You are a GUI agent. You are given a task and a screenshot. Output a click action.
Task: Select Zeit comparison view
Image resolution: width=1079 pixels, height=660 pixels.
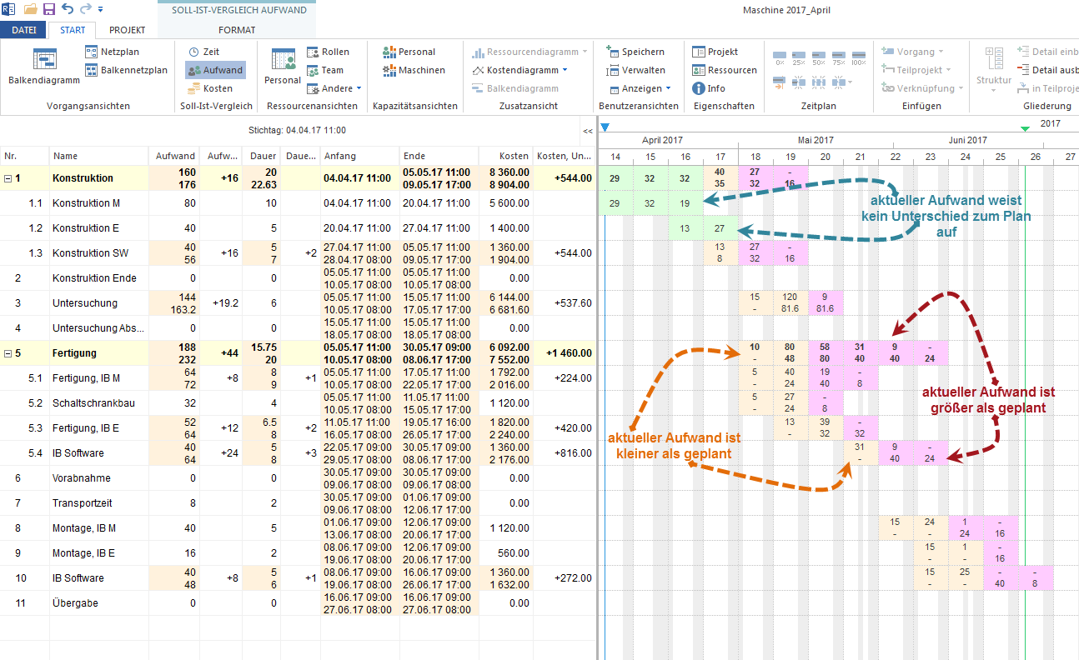click(203, 52)
